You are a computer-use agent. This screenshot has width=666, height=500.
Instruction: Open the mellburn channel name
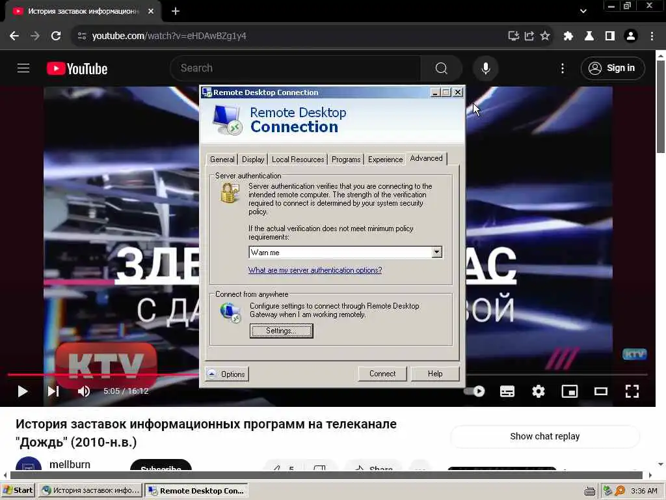pos(70,464)
